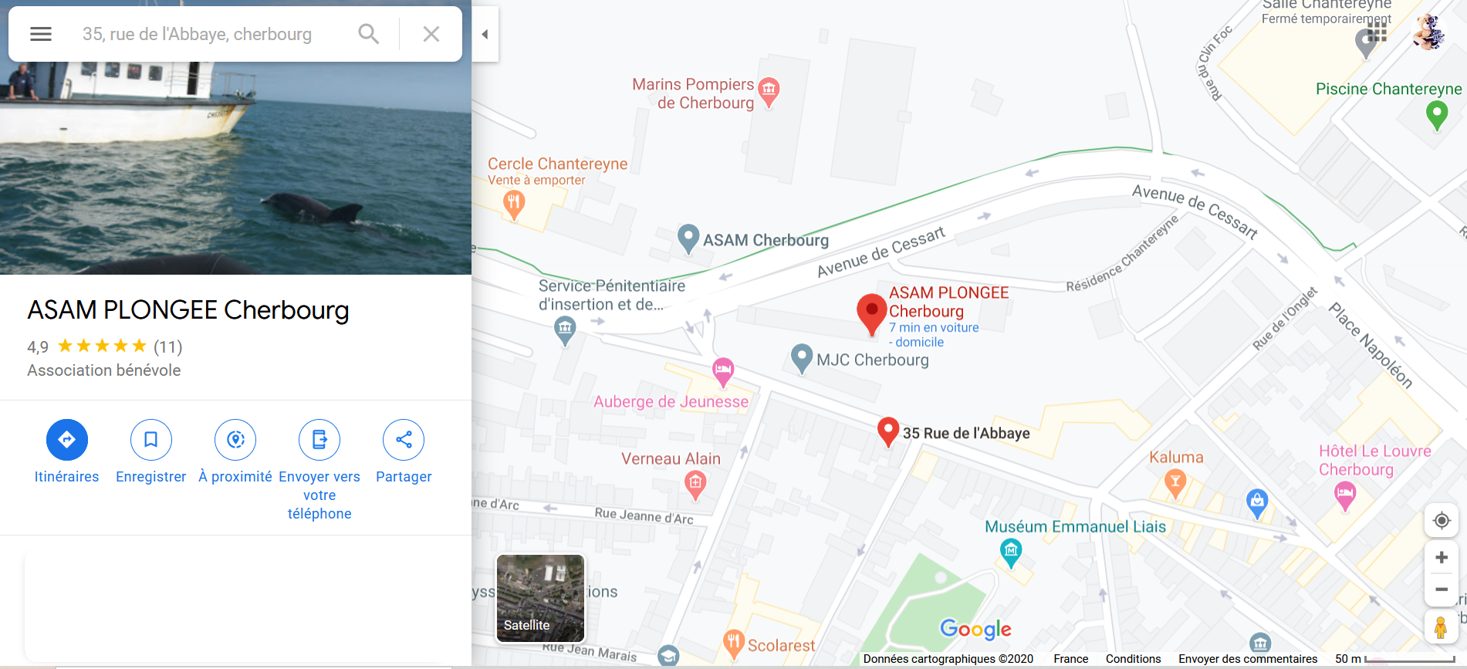1467x669 pixels.
Task: Click the 50 m map scale
Action: pos(1395,658)
